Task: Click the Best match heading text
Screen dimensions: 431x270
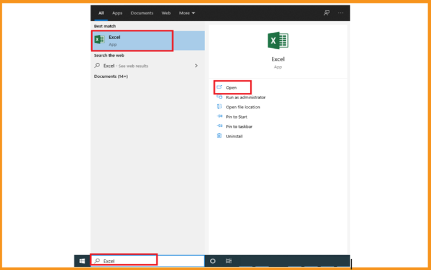Action: (105, 26)
